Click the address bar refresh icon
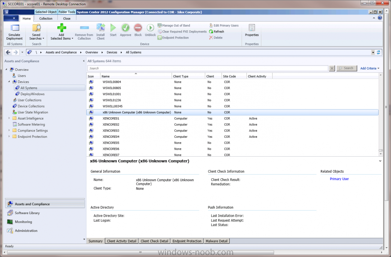Image resolution: width=391 pixels, height=257 pixels. pyautogui.click(x=378, y=52)
